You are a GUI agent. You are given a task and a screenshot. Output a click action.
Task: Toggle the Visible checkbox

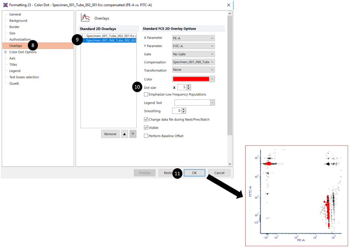click(146, 128)
